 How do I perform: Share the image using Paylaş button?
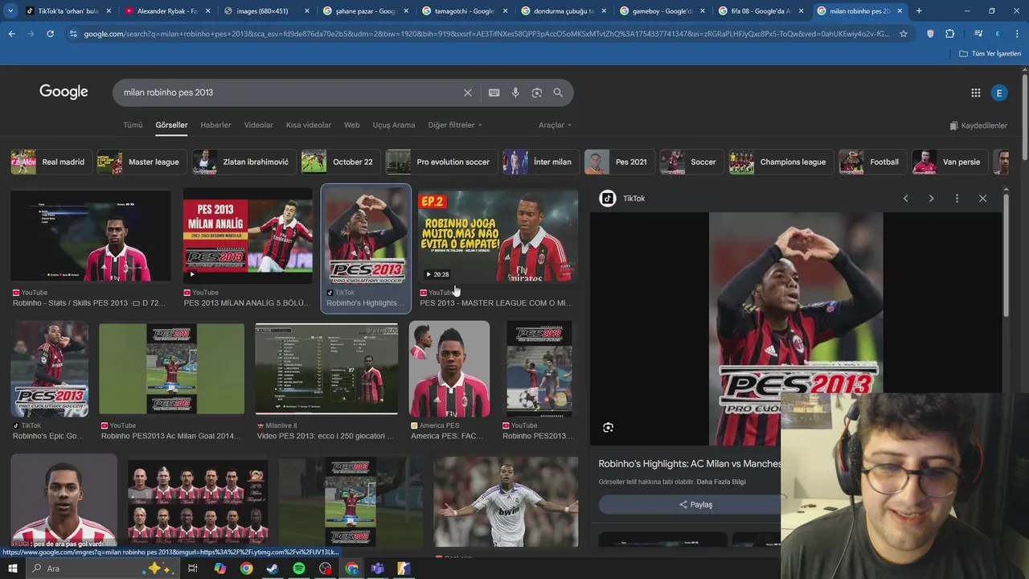coord(695,505)
